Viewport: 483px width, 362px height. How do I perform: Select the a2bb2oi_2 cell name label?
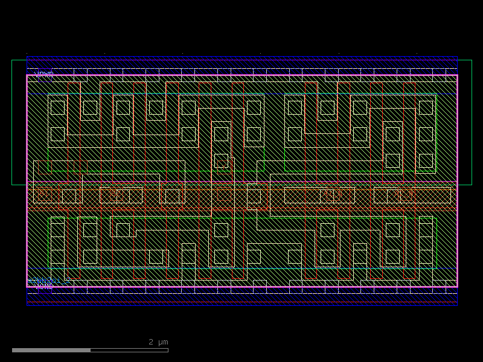[x=48, y=282]
